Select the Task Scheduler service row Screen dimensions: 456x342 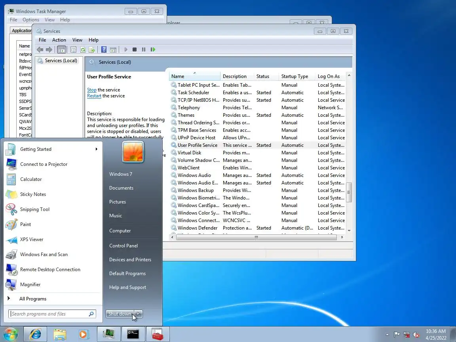pos(258,93)
